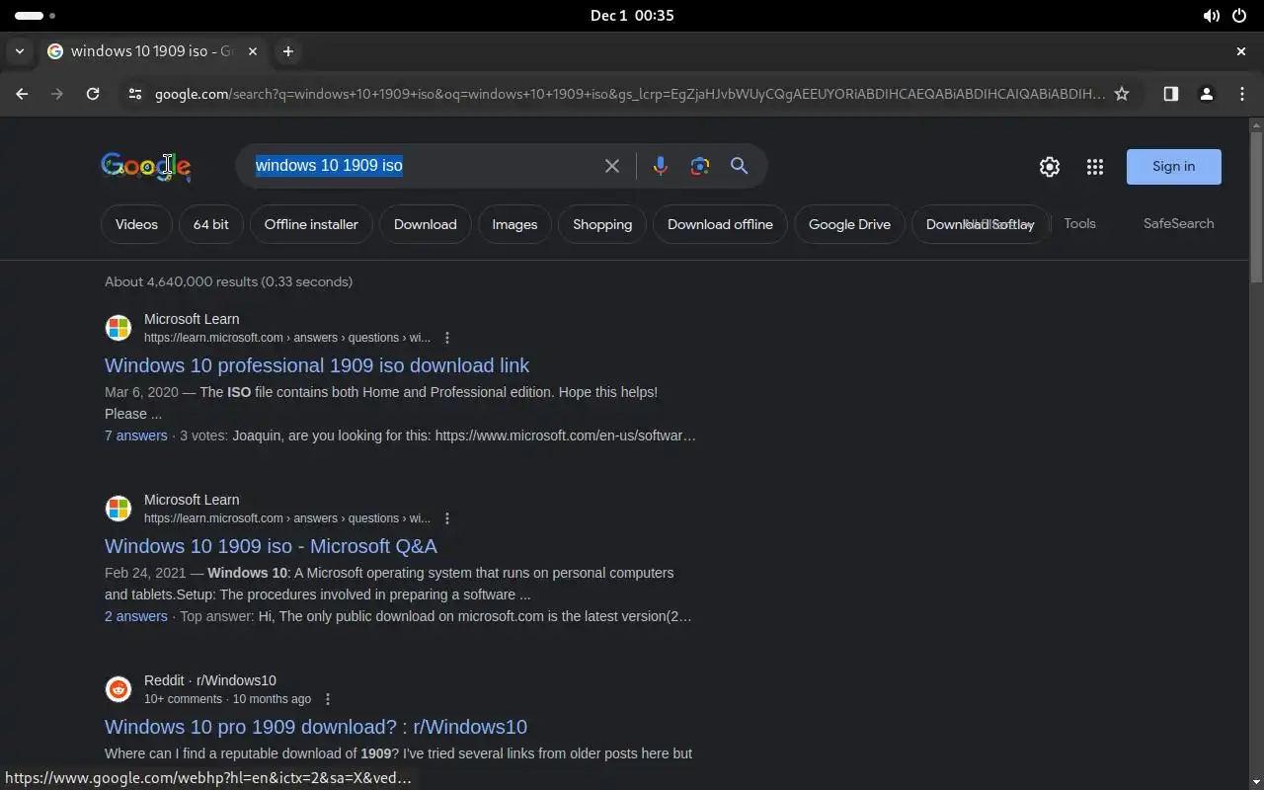This screenshot has width=1264, height=790.
Task: Close the 'windows 10 1909 iso' tab
Action: pyautogui.click(x=253, y=51)
